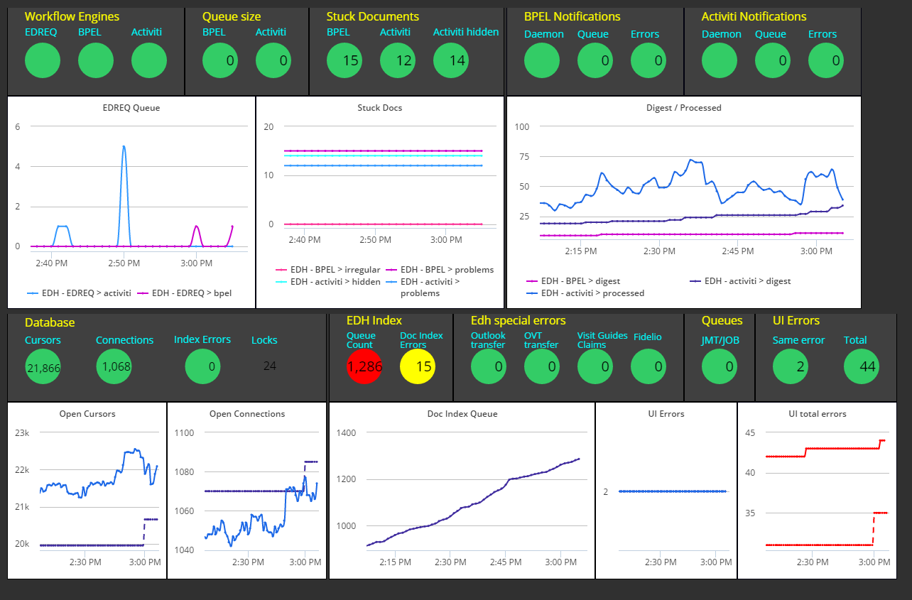Click the JMT/JOB label under Queues

point(720,340)
